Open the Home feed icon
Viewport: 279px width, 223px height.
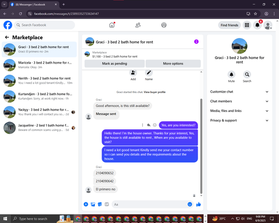pos(112,25)
